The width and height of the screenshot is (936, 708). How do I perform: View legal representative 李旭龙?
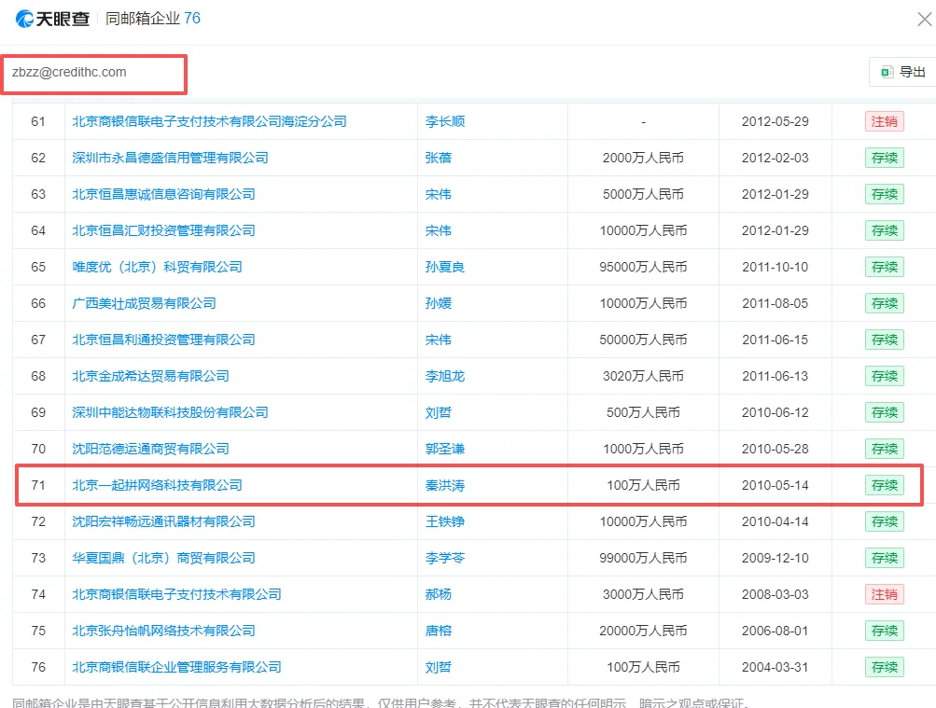point(445,376)
